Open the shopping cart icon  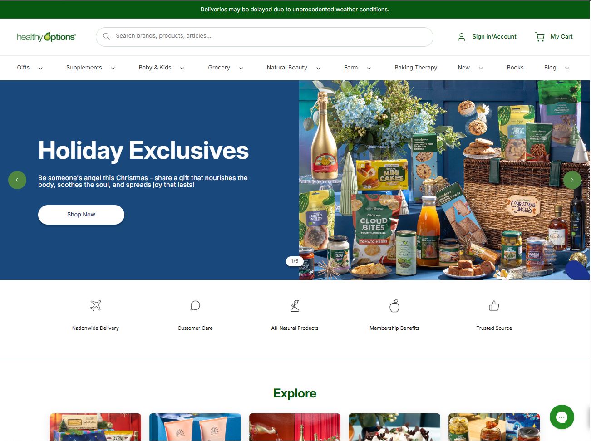(x=540, y=37)
